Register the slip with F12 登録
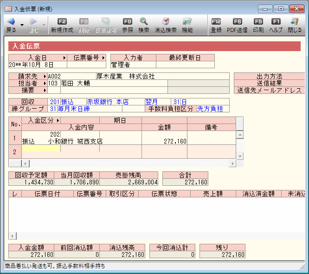The height and width of the screenshot is (274, 309). tap(216, 22)
